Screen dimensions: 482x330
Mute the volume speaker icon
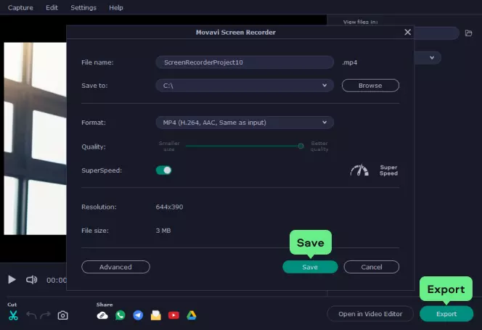pyautogui.click(x=31, y=280)
